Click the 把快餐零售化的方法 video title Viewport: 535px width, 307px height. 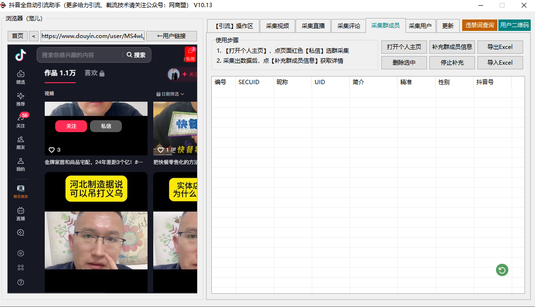tap(175, 162)
